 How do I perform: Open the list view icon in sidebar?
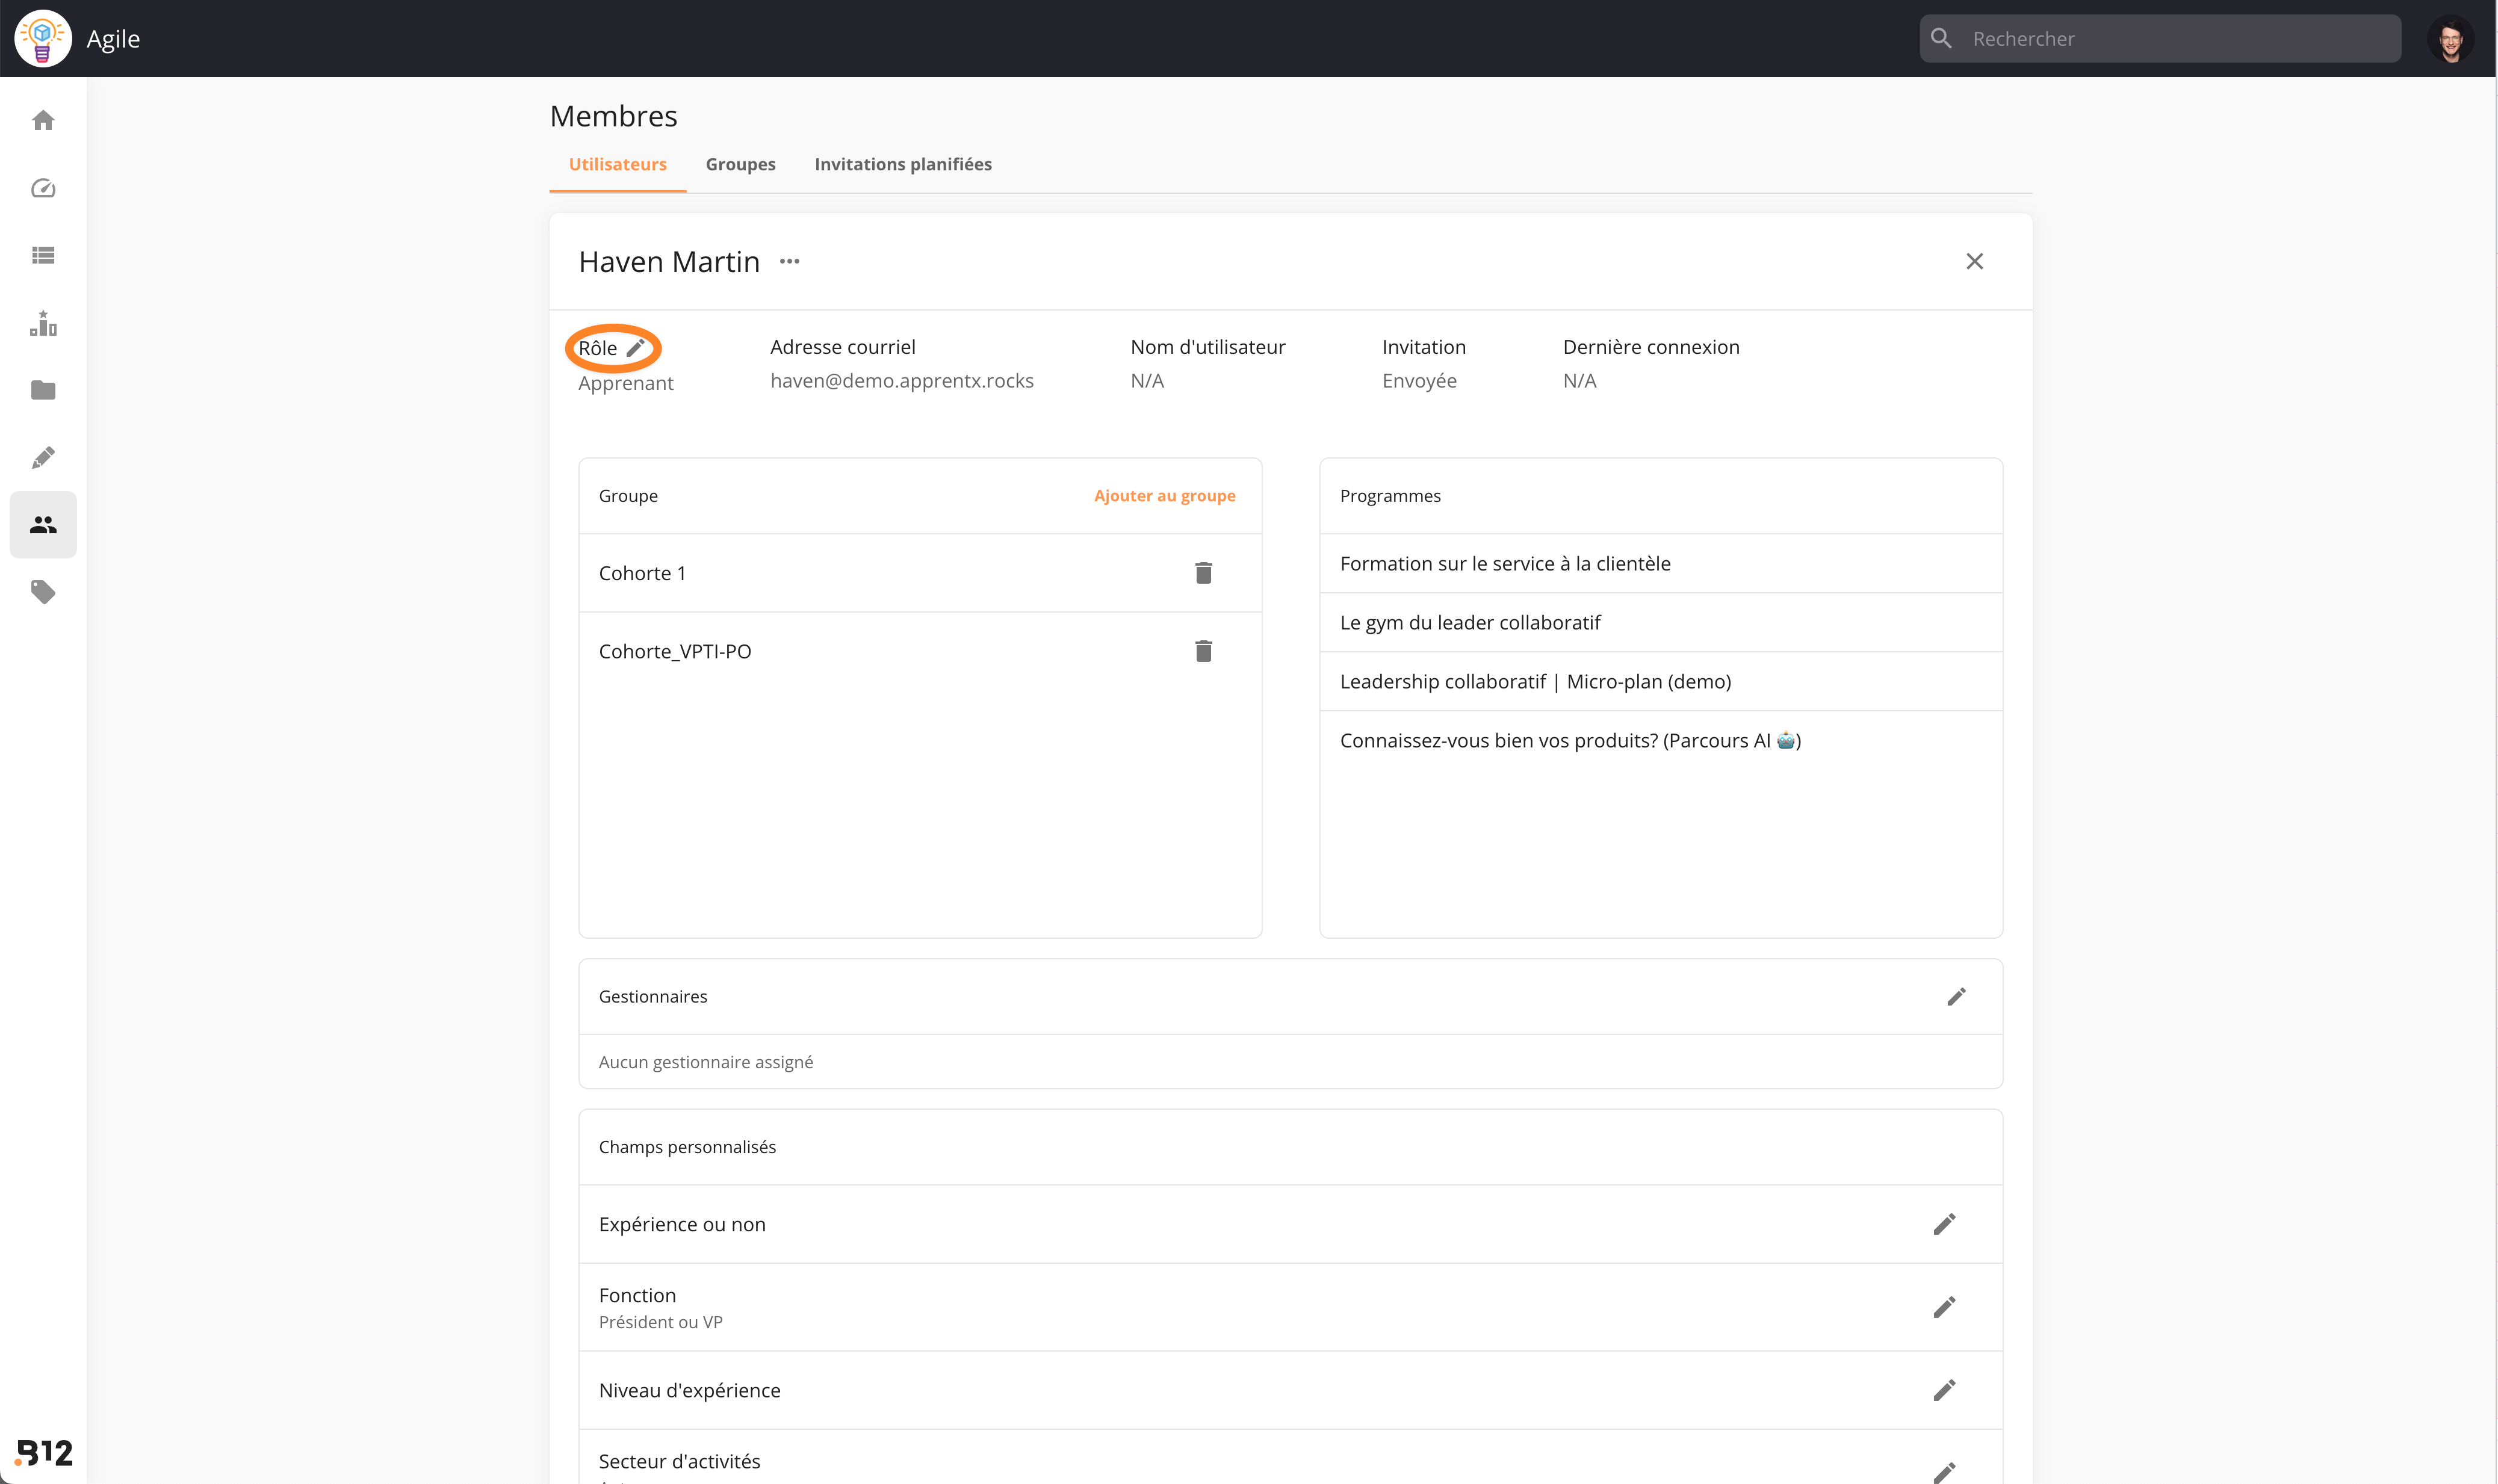43,256
